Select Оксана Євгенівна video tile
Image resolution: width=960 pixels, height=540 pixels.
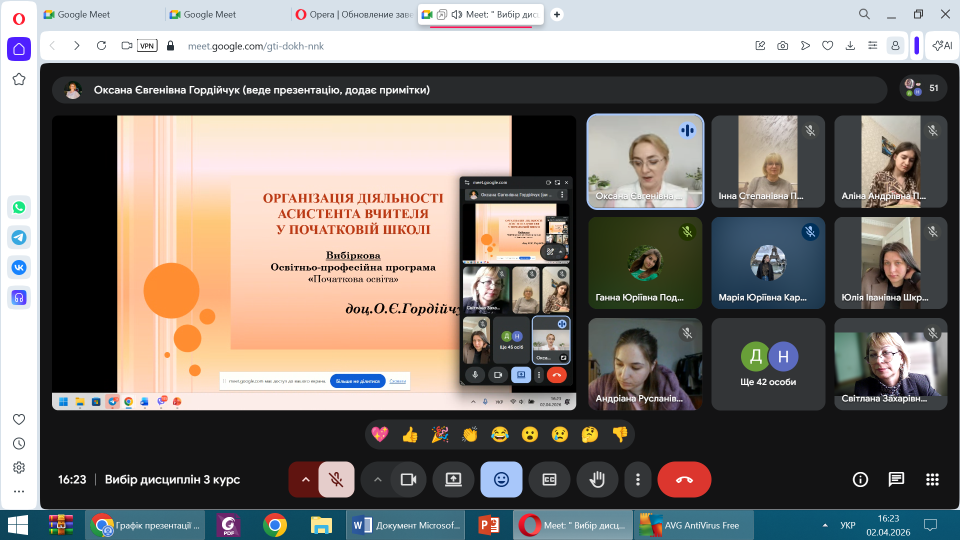pos(645,161)
